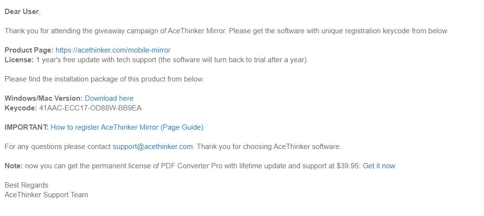Click "Thank you for choosing AceThinker software" text
The image size is (484, 216).
point(269,147)
